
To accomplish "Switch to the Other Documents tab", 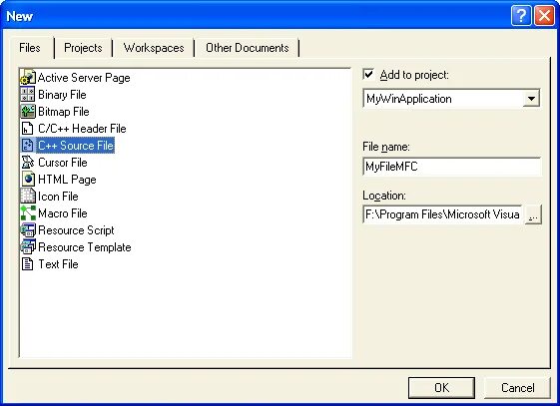I will pos(248,48).
